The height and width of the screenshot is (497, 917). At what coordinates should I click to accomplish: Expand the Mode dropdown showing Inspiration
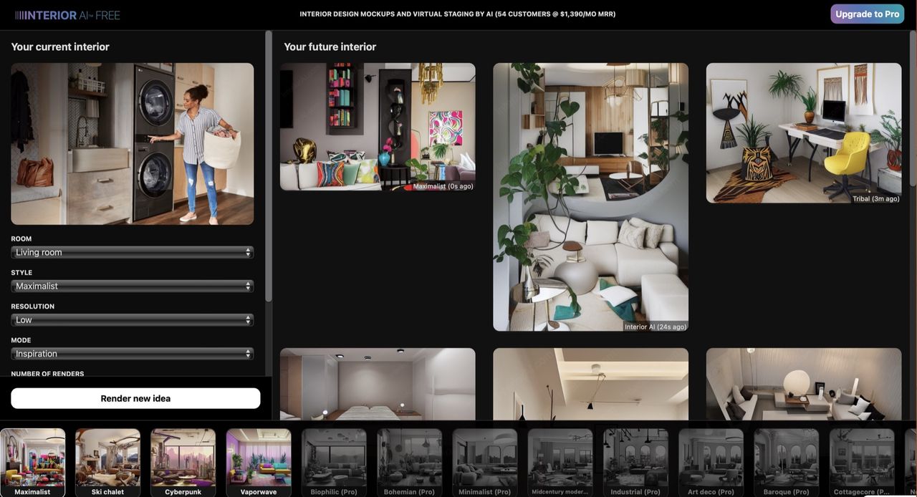click(x=132, y=354)
